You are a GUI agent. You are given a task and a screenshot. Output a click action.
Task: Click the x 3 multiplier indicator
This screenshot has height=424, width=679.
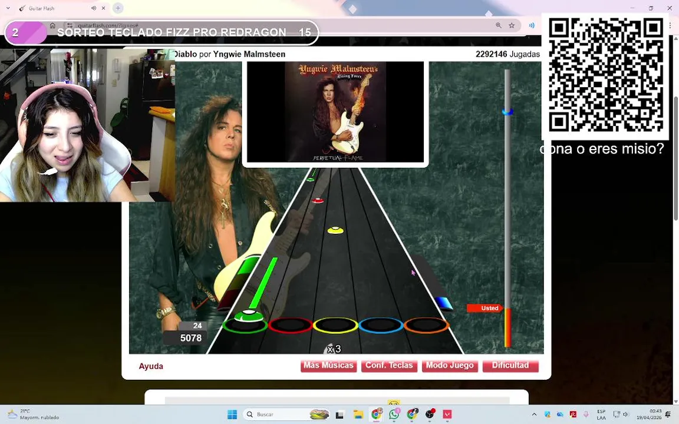click(334, 349)
